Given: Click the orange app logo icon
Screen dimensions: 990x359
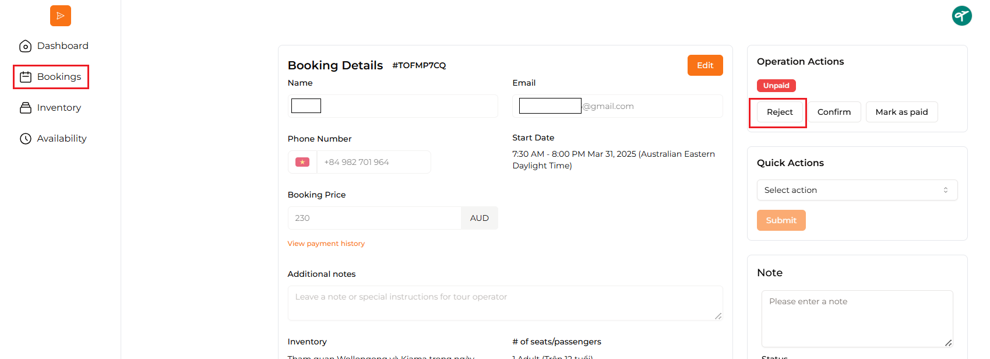Looking at the screenshot, I should coord(61,16).
